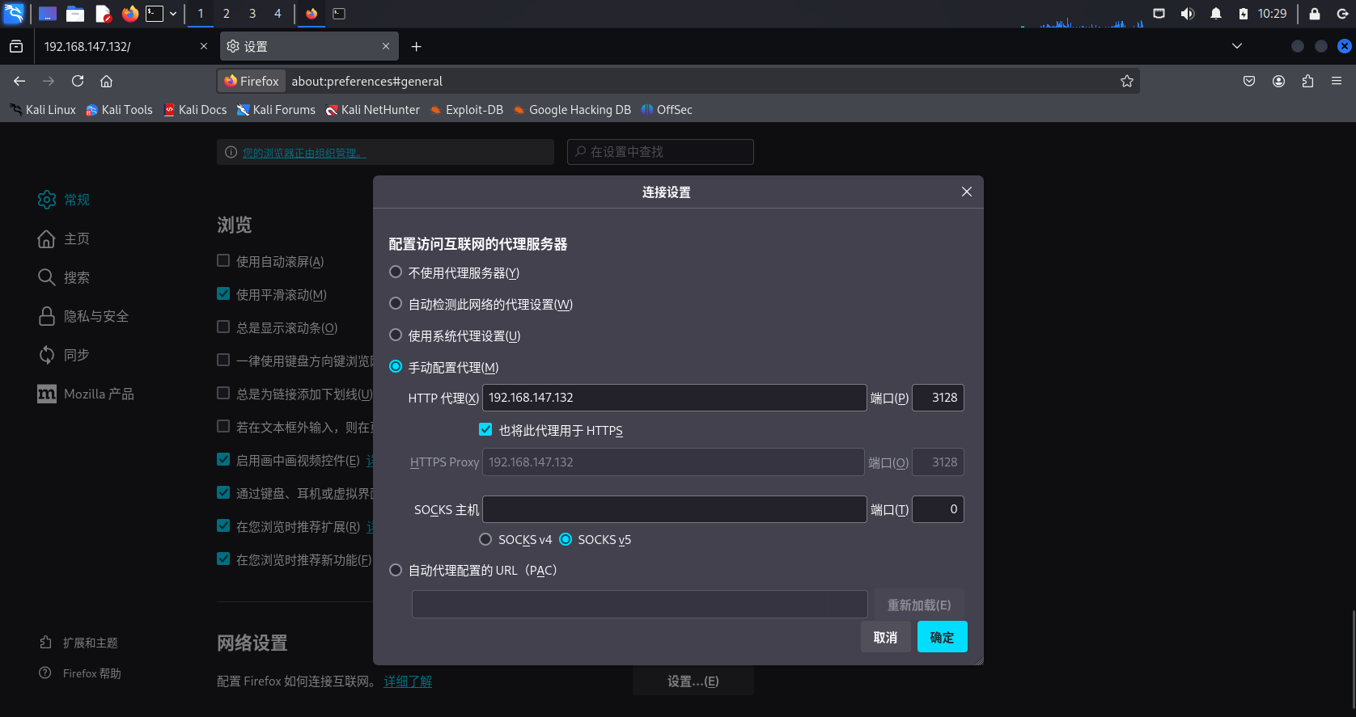Click the reload page icon
1356x717 pixels.
point(78,81)
